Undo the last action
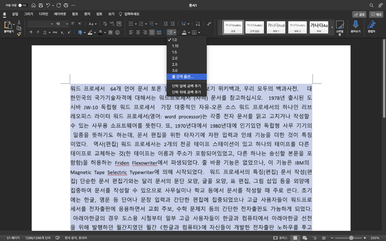The width and height of the screenshot is (386, 241). point(48,5)
